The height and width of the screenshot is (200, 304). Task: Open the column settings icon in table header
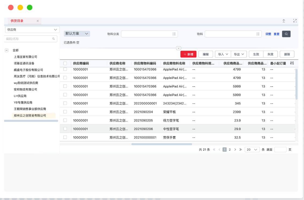tap(292, 63)
